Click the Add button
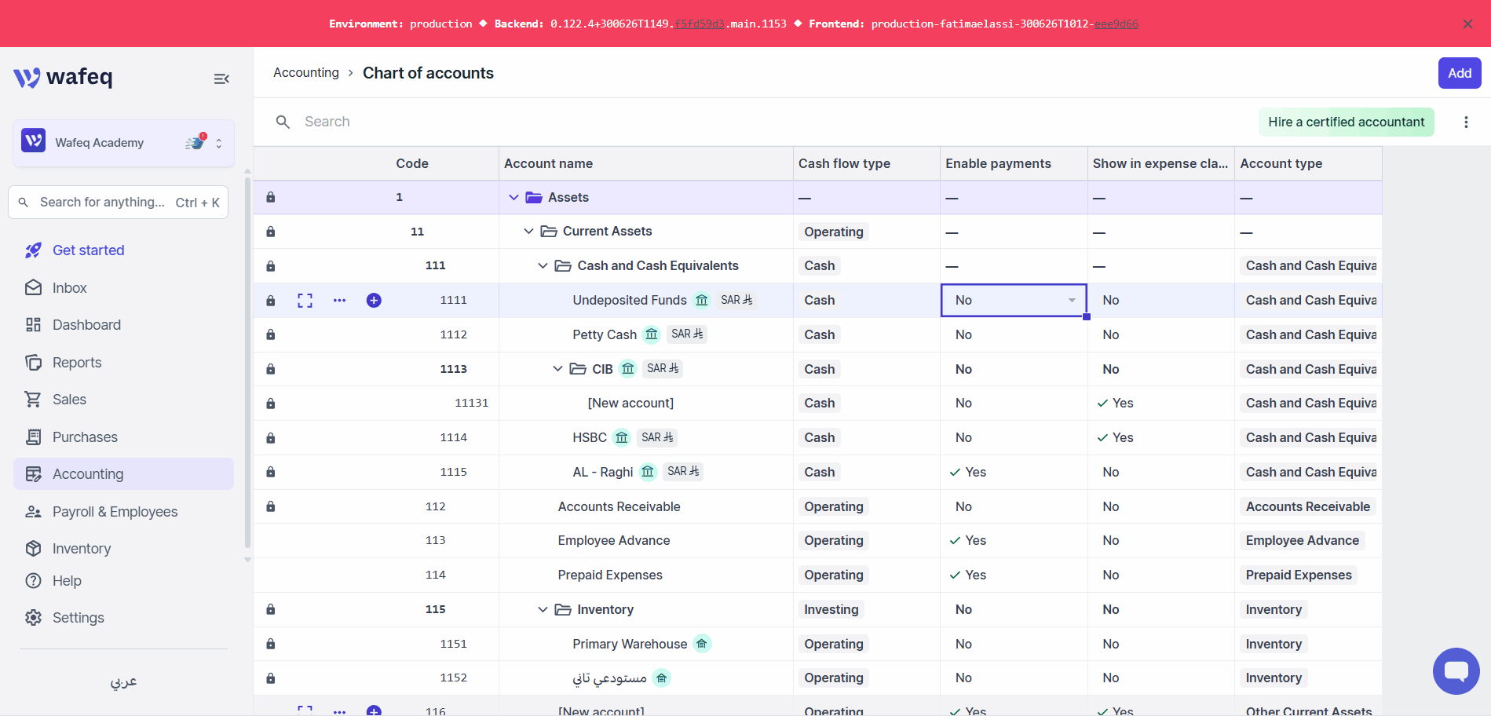Image resolution: width=1491 pixels, height=716 pixels. click(1459, 73)
